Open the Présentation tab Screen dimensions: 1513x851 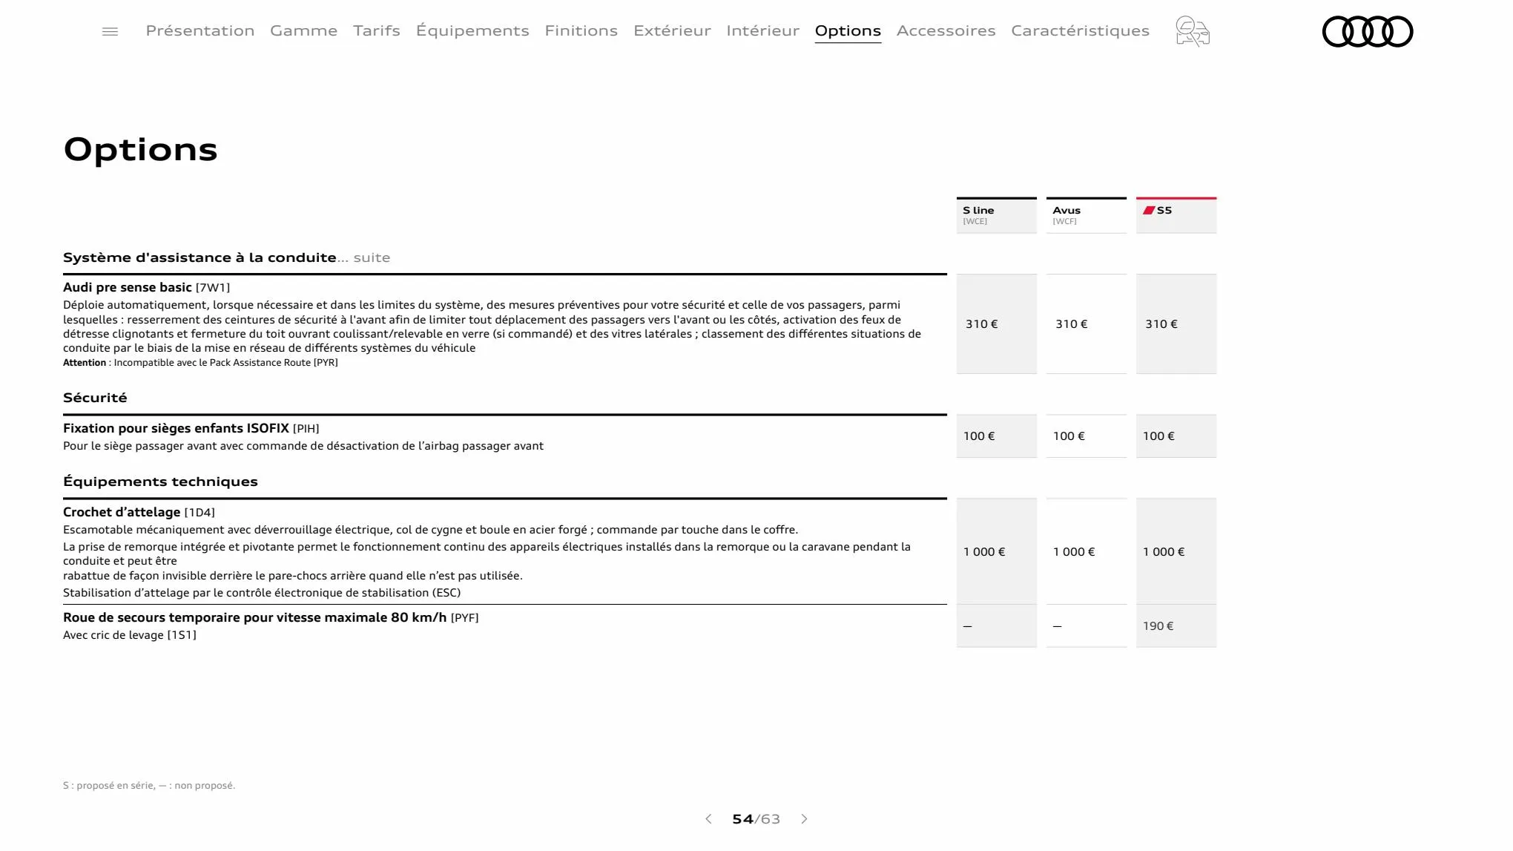click(200, 30)
